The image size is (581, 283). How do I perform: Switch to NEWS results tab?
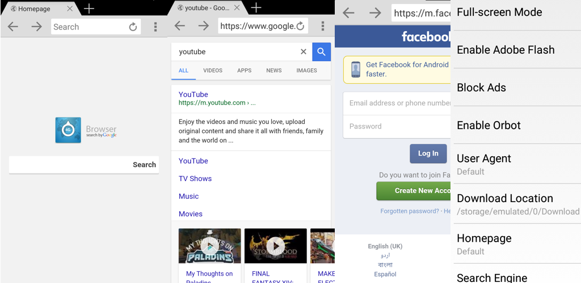pyautogui.click(x=274, y=71)
